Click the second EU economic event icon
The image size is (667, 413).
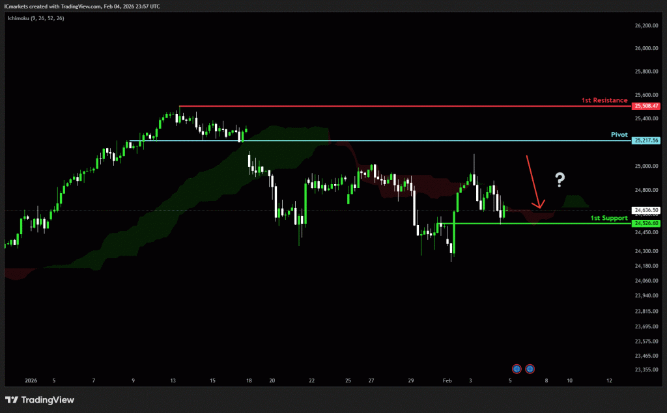[530, 369]
